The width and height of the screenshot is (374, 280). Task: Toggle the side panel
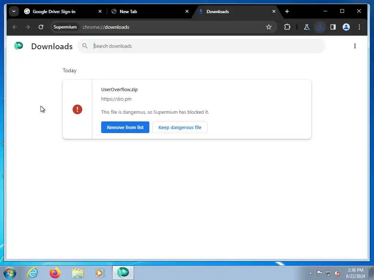click(x=333, y=27)
